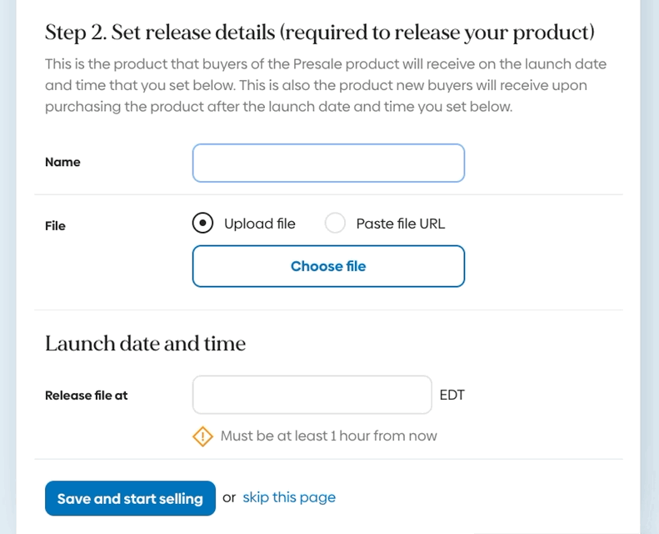This screenshot has height=534, width=659.
Task: Click the Presale product description paragraph
Action: point(326,85)
